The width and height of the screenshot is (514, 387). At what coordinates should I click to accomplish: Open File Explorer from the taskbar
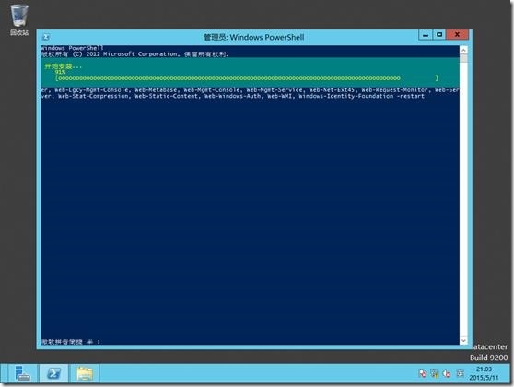[85, 373]
